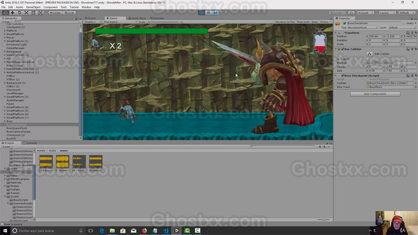Toggle Maximize On Play
The height and width of the screenshot is (235, 418).
tap(285, 22)
